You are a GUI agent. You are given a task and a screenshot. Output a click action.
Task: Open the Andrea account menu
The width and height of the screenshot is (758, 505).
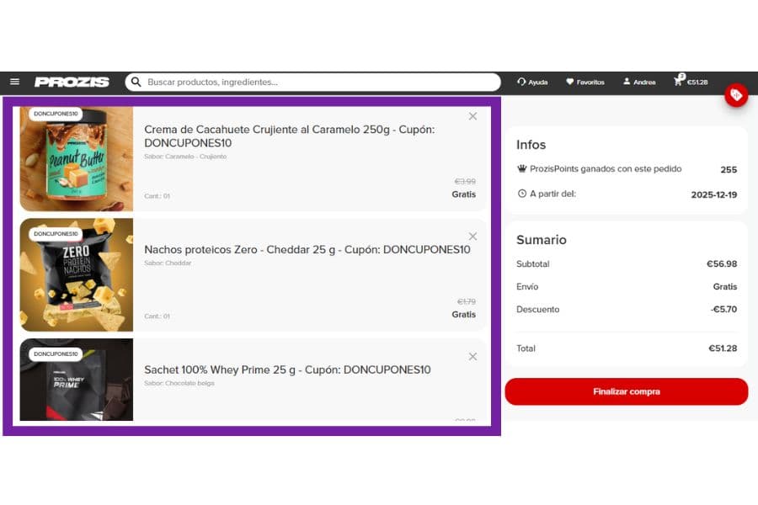point(639,82)
